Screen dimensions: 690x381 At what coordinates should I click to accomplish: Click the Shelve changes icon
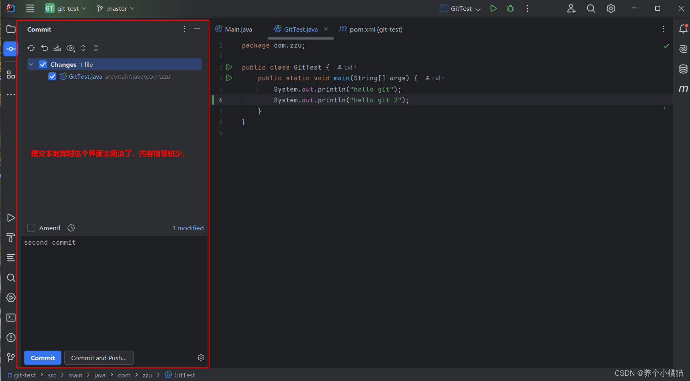point(57,48)
